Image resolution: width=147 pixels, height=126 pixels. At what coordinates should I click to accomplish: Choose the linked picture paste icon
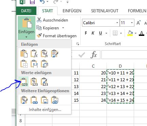[54, 100]
